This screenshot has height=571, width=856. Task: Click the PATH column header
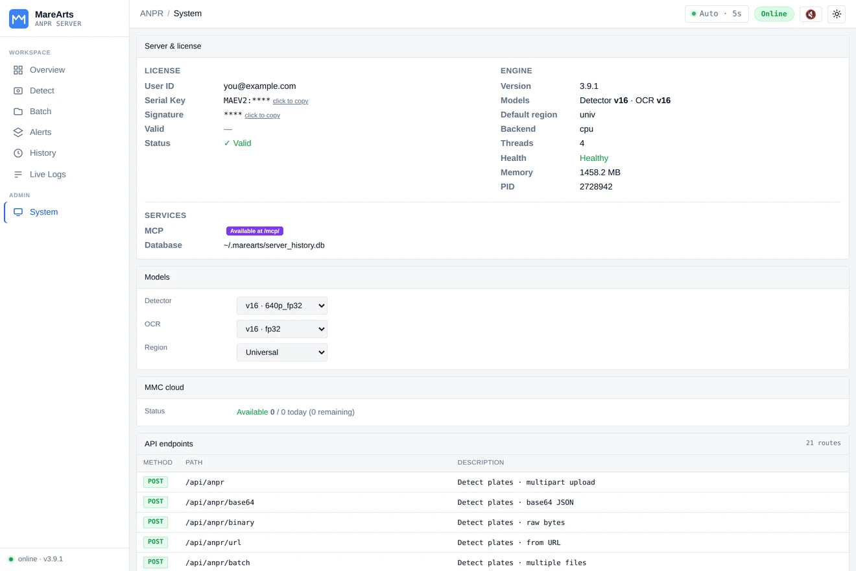coord(194,463)
